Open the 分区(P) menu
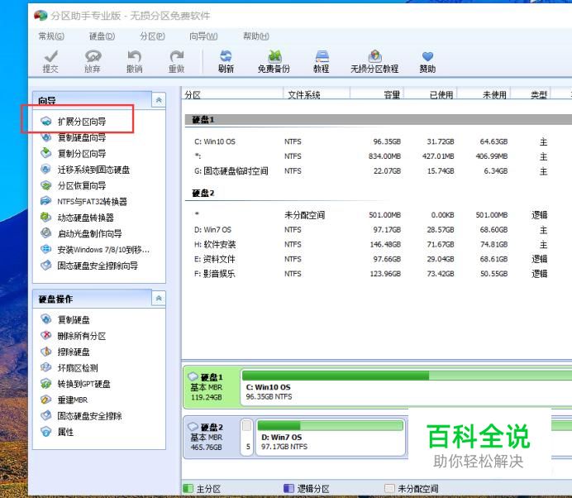 pos(152,36)
